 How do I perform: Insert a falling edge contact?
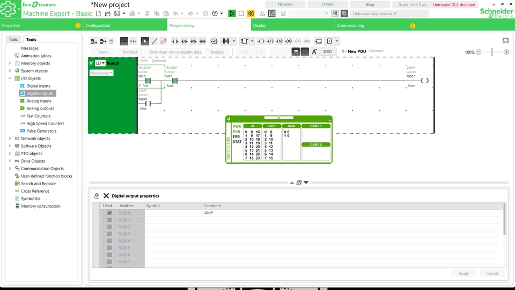[x=203, y=41]
